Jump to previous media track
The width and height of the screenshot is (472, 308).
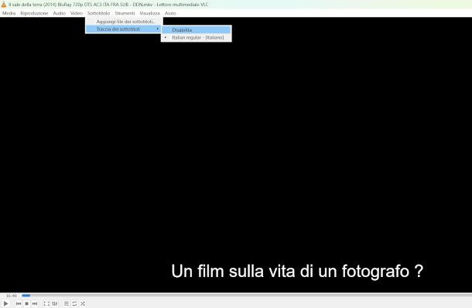click(19, 304)
